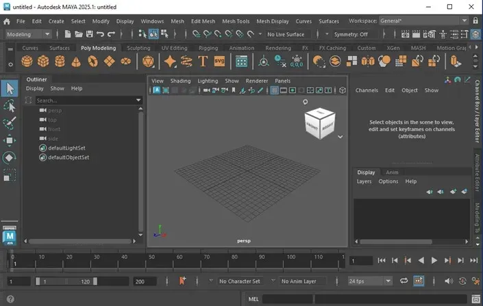Click the Open Scene folder icon
483x306 pixels.
79,33
